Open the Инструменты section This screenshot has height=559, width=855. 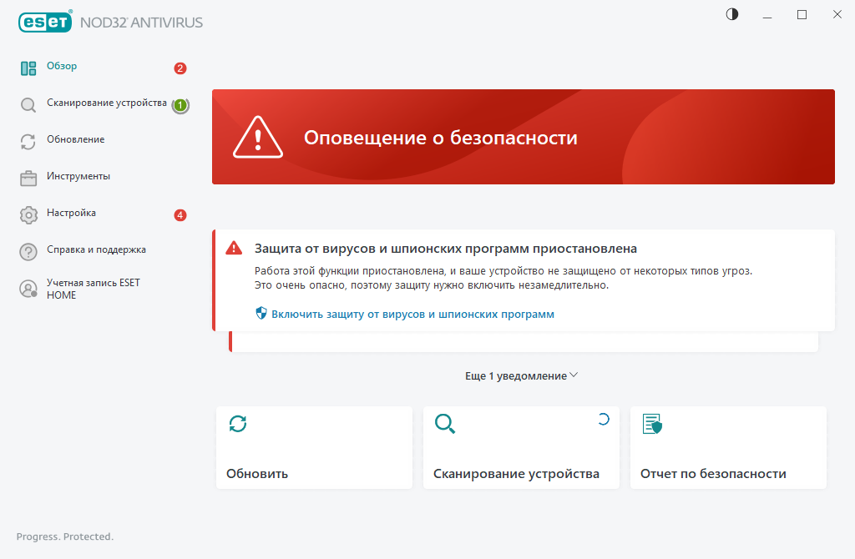coord(78,176)
